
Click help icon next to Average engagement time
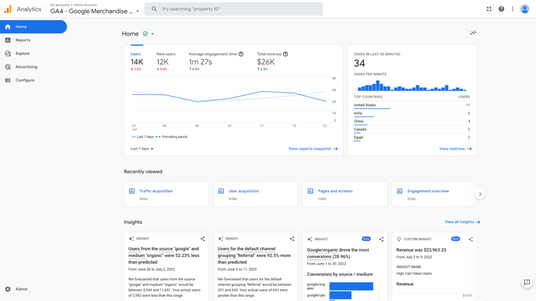click(x=241, y=54)
